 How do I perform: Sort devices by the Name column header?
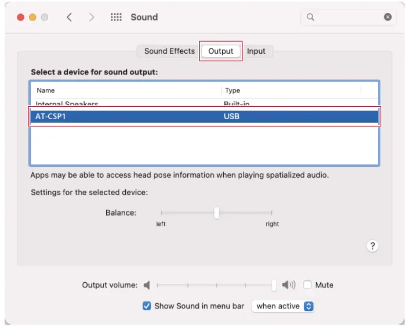pyautogui.click(x=126, y=90)
